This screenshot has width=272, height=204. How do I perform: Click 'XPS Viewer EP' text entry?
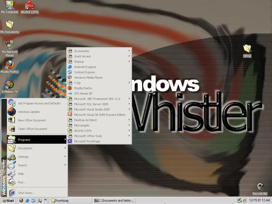pos(83,93)
